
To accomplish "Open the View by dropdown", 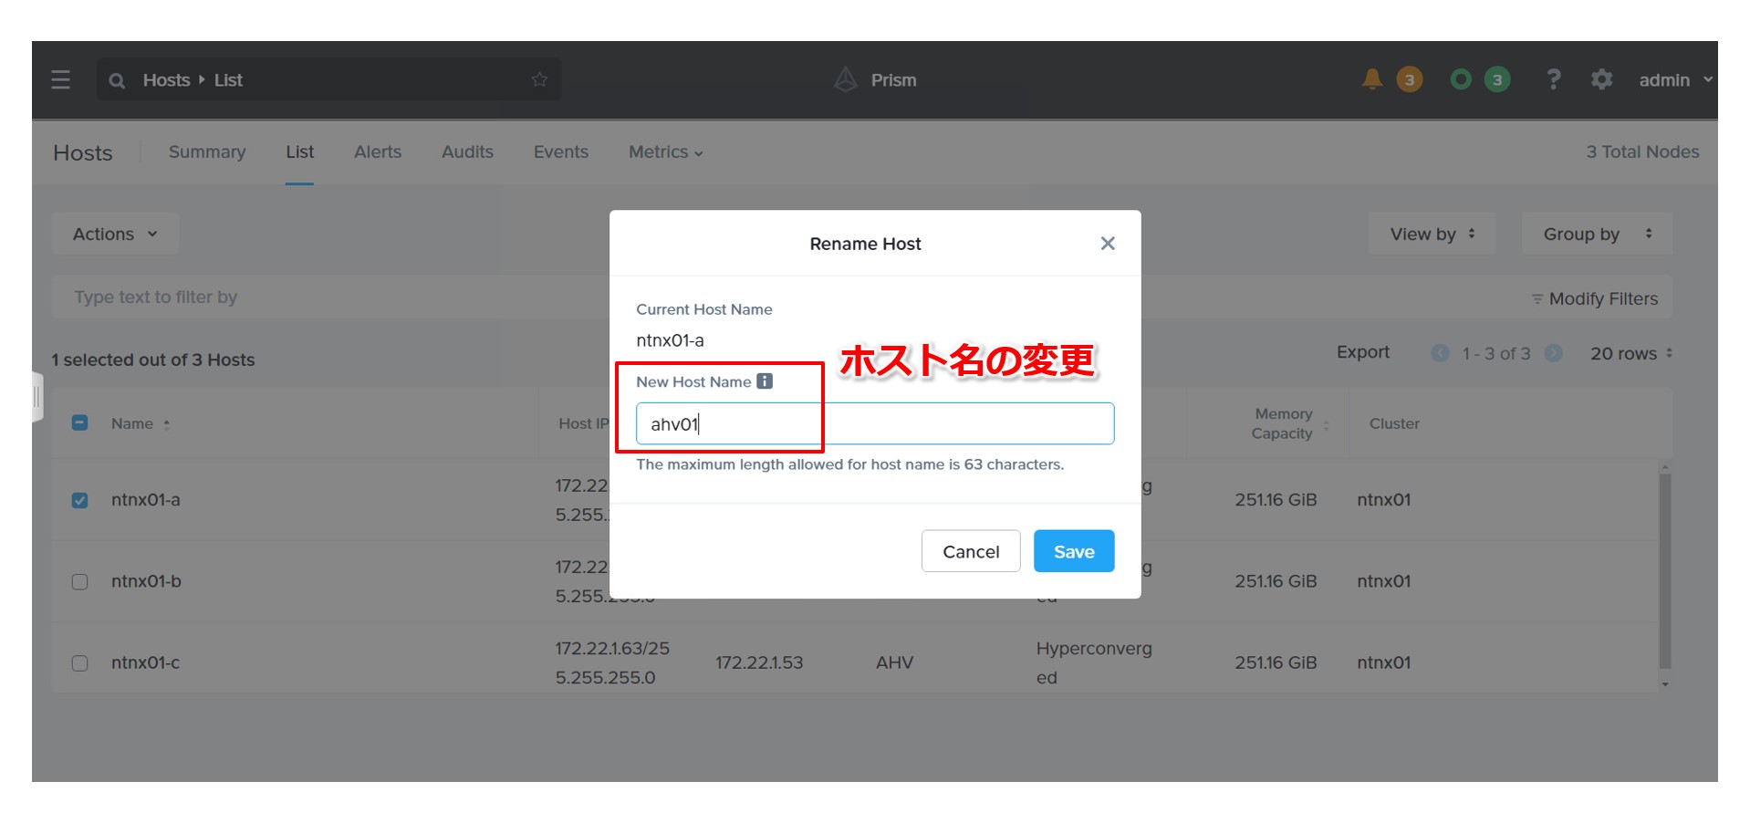I will pyautogui.click(x=1432, y=234).
